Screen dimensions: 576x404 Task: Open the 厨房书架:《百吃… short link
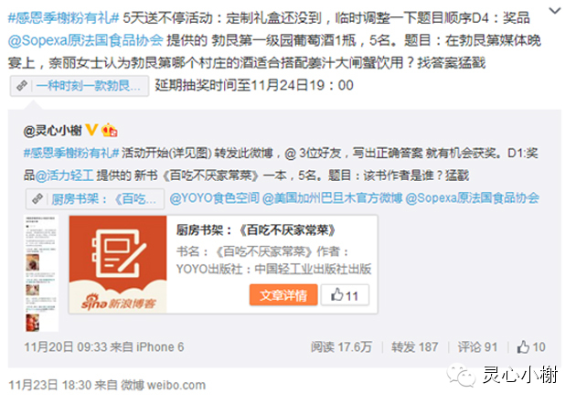103,199
